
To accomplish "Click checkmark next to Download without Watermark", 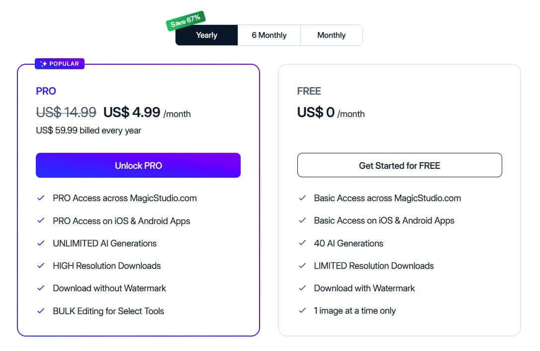I will pyautogui.click(x=41, y=288).
